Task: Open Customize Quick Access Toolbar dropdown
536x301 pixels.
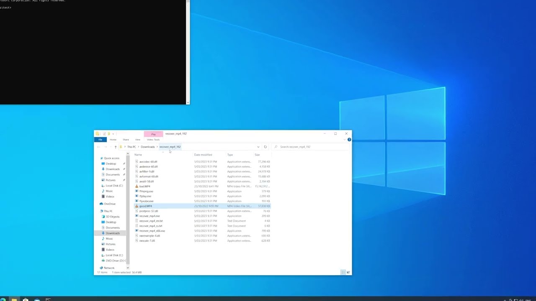Action: pyautogui.click(x=113, y=134)
